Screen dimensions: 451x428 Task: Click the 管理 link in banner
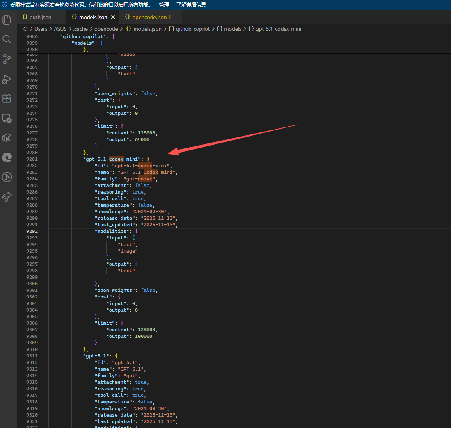(164, 5)
